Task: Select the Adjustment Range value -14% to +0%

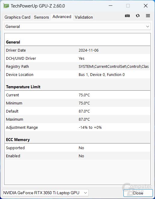Action: click(90, 128)
